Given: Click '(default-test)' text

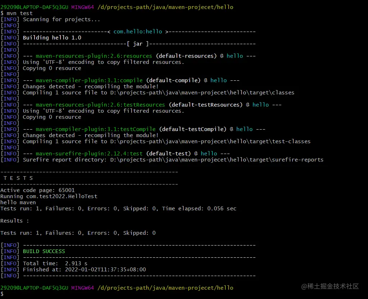Looking at the screenshot, I should coord(169,154).
